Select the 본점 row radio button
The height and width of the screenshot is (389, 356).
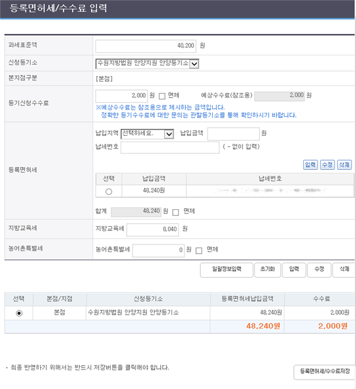click(x=19, y=313)
